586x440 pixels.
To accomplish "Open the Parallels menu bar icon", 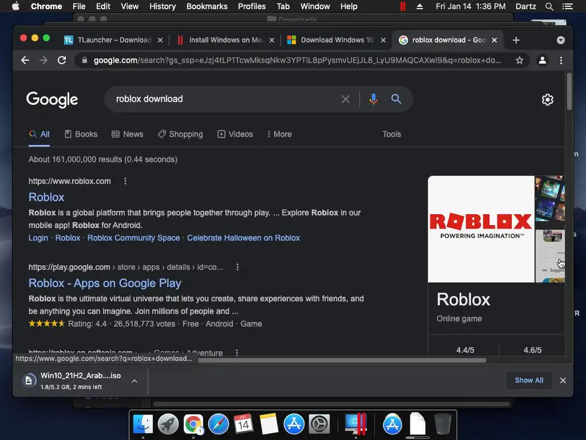I will [x=402, y=6].
